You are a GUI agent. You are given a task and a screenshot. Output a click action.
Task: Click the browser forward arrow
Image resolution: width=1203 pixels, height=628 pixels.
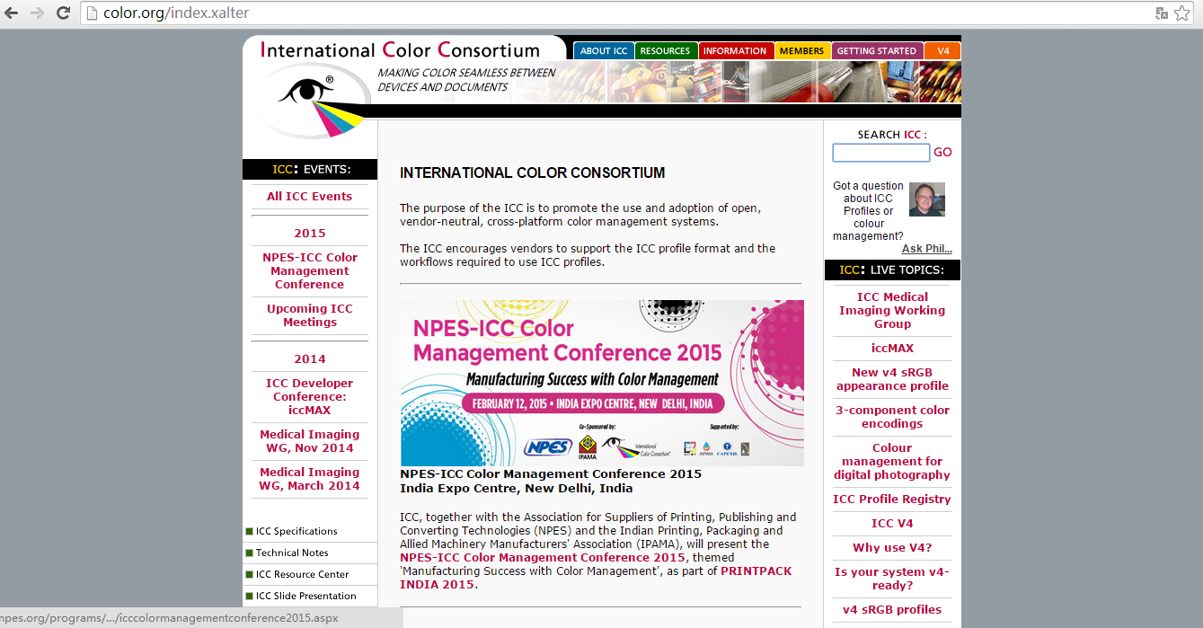click(x=38, y=13)
